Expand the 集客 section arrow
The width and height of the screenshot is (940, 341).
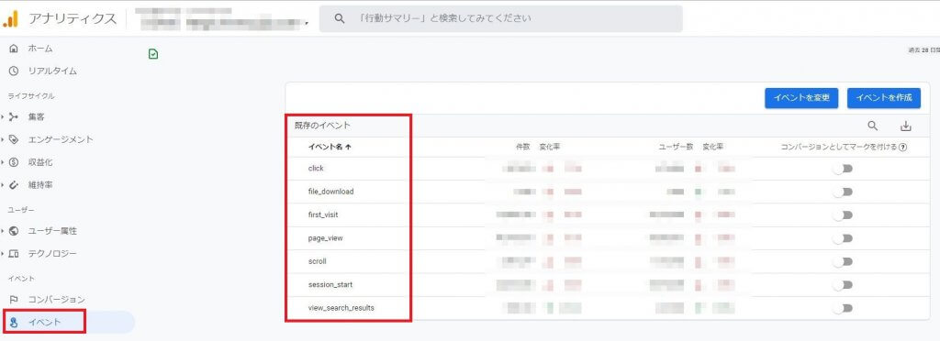pyautogui.click(x=3, y=116)
